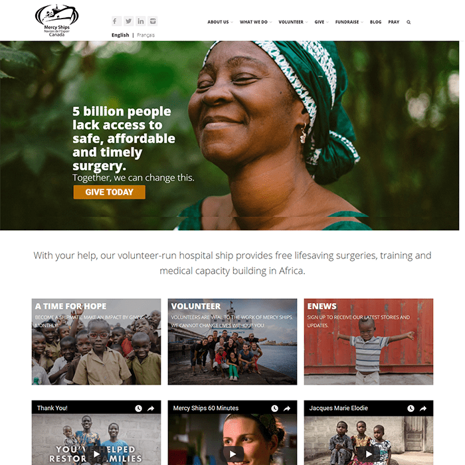
Task: Open the Instagram social icon
Action: click(153, 21)
